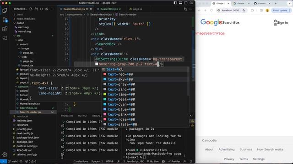
Task: Open the editor more actions ellipsis
Action: coord(190,9)
